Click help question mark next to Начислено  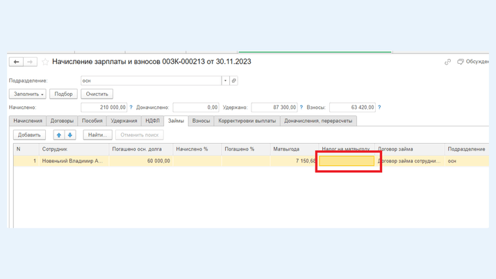[x=131, y=108]
